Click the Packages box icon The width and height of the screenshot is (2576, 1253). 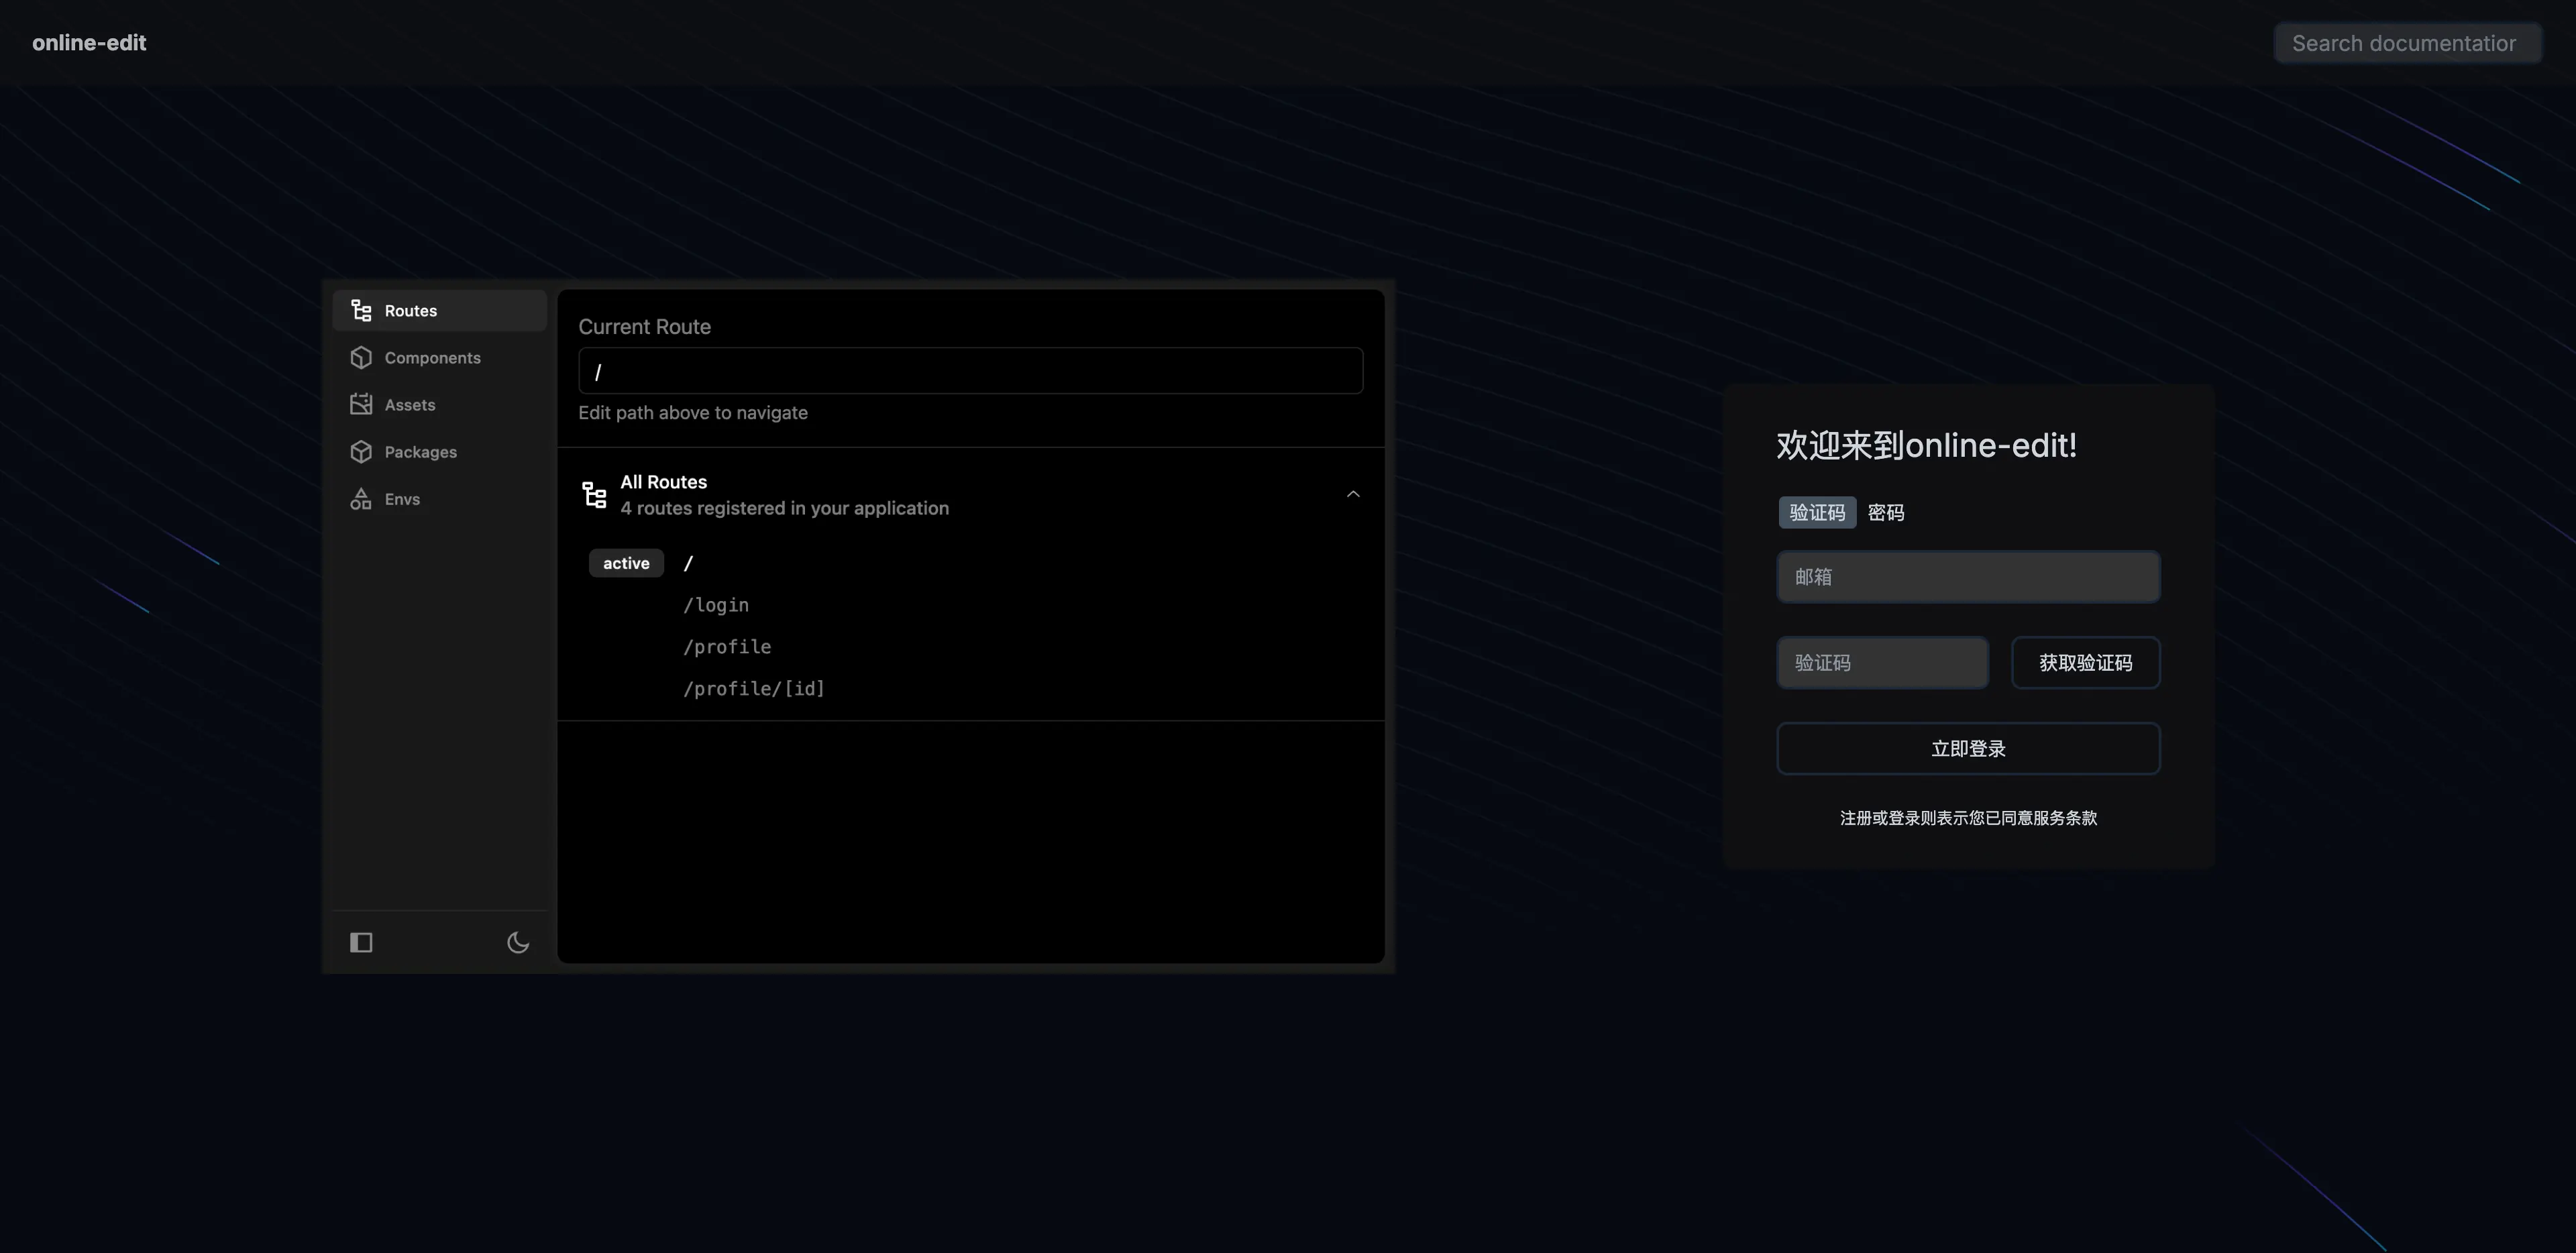pyautogui.click(x=361, y=452)
